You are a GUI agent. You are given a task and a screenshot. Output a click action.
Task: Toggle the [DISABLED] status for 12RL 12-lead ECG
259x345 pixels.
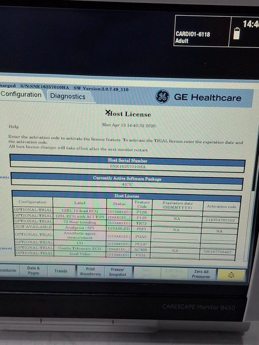pos(119,211)
